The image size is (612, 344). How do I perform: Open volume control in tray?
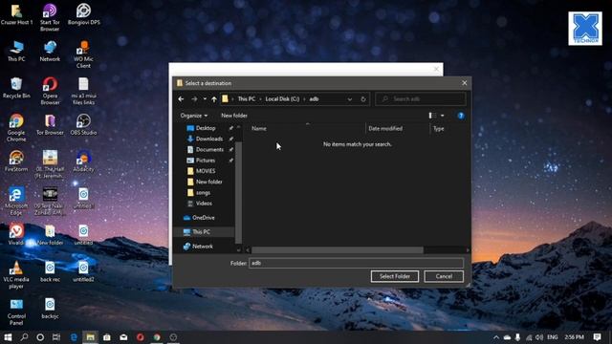coord(539,337)
